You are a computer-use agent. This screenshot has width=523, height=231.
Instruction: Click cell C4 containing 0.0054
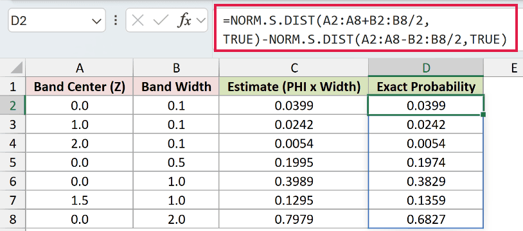(294, 143)
